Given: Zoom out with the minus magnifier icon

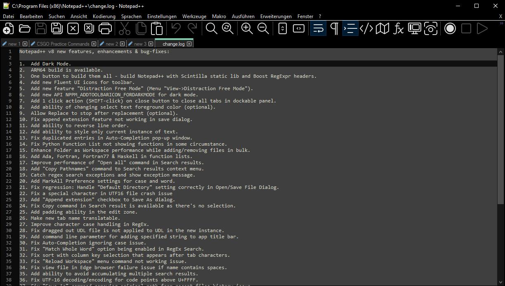Looking at the screenshot, I should (x=263, y=28).
